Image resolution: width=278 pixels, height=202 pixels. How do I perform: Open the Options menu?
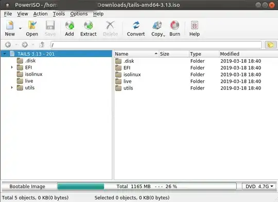(x=79, y=14)
